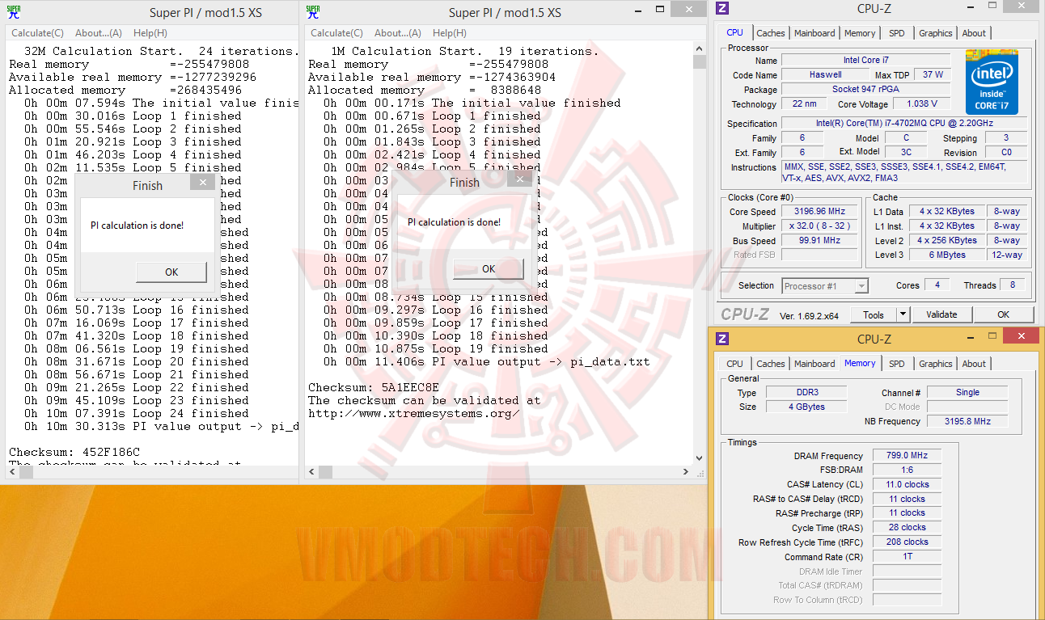Click the Core Voltage value '1.038 V'
Screen dimensions: 1045x620
tap(922, 103)
